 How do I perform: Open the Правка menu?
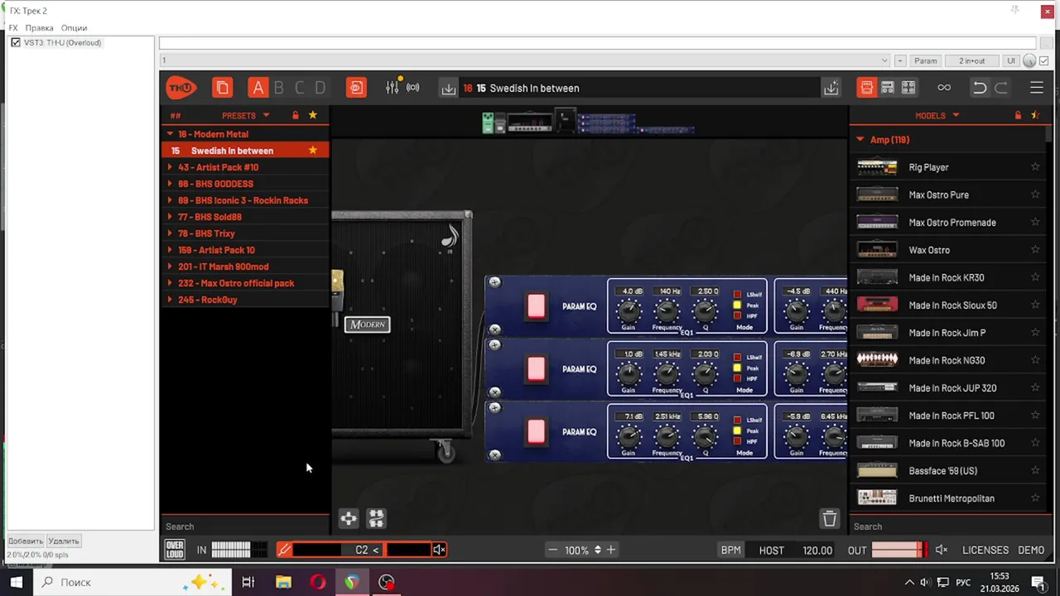39,27
